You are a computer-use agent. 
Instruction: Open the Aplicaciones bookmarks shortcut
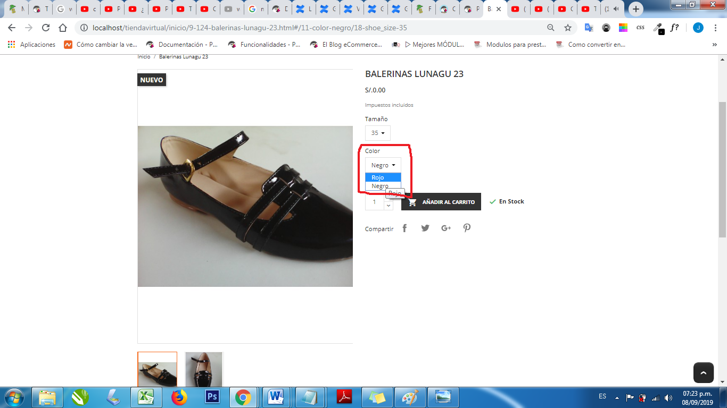tap(32, 45)
